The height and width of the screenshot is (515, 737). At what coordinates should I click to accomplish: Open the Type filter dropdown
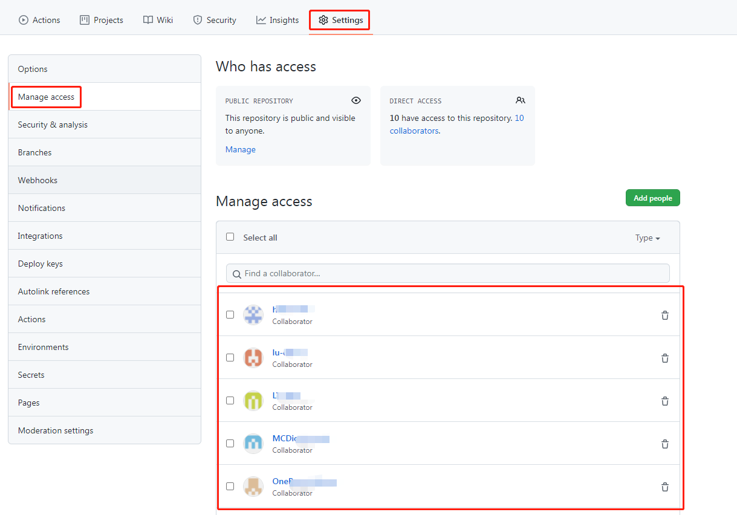click(x=647, y=238)
